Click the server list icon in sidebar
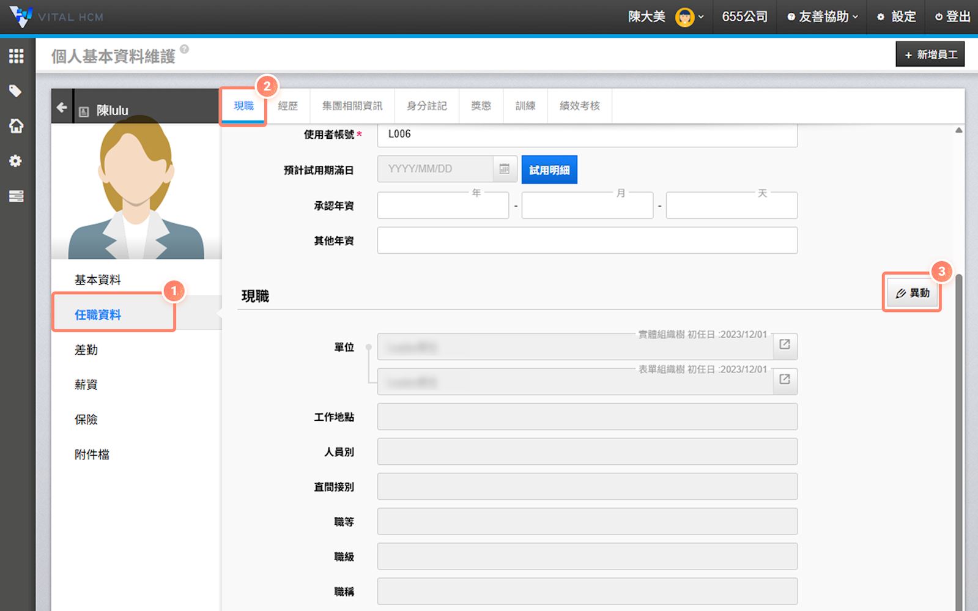Image resolution: width=978 pixels, height=611 pixels. point(16,196)
